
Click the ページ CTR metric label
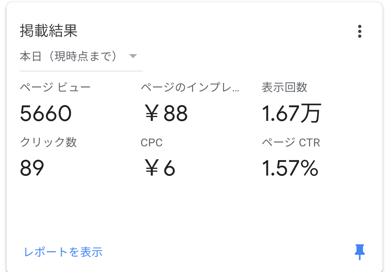(x=291, y=143)
